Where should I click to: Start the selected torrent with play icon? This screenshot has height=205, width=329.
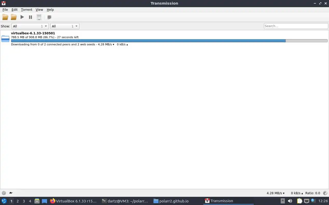click(22, 17)
